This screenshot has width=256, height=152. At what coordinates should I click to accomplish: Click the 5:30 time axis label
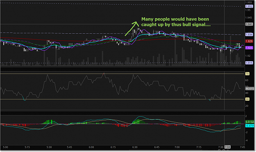coord(49,147)
